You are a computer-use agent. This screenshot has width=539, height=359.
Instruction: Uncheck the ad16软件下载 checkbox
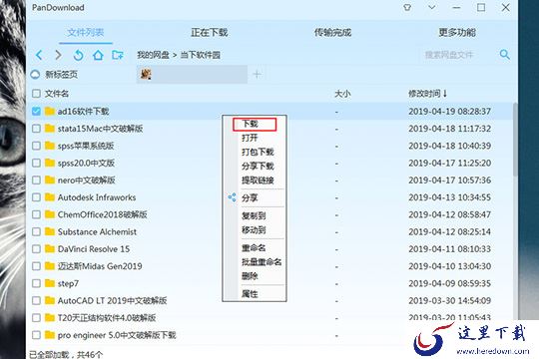(x=36, y=111)
